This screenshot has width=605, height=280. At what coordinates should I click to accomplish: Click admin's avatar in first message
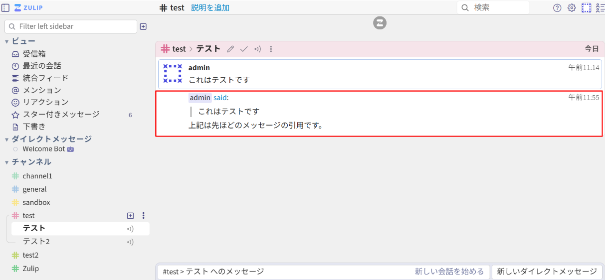173,73
